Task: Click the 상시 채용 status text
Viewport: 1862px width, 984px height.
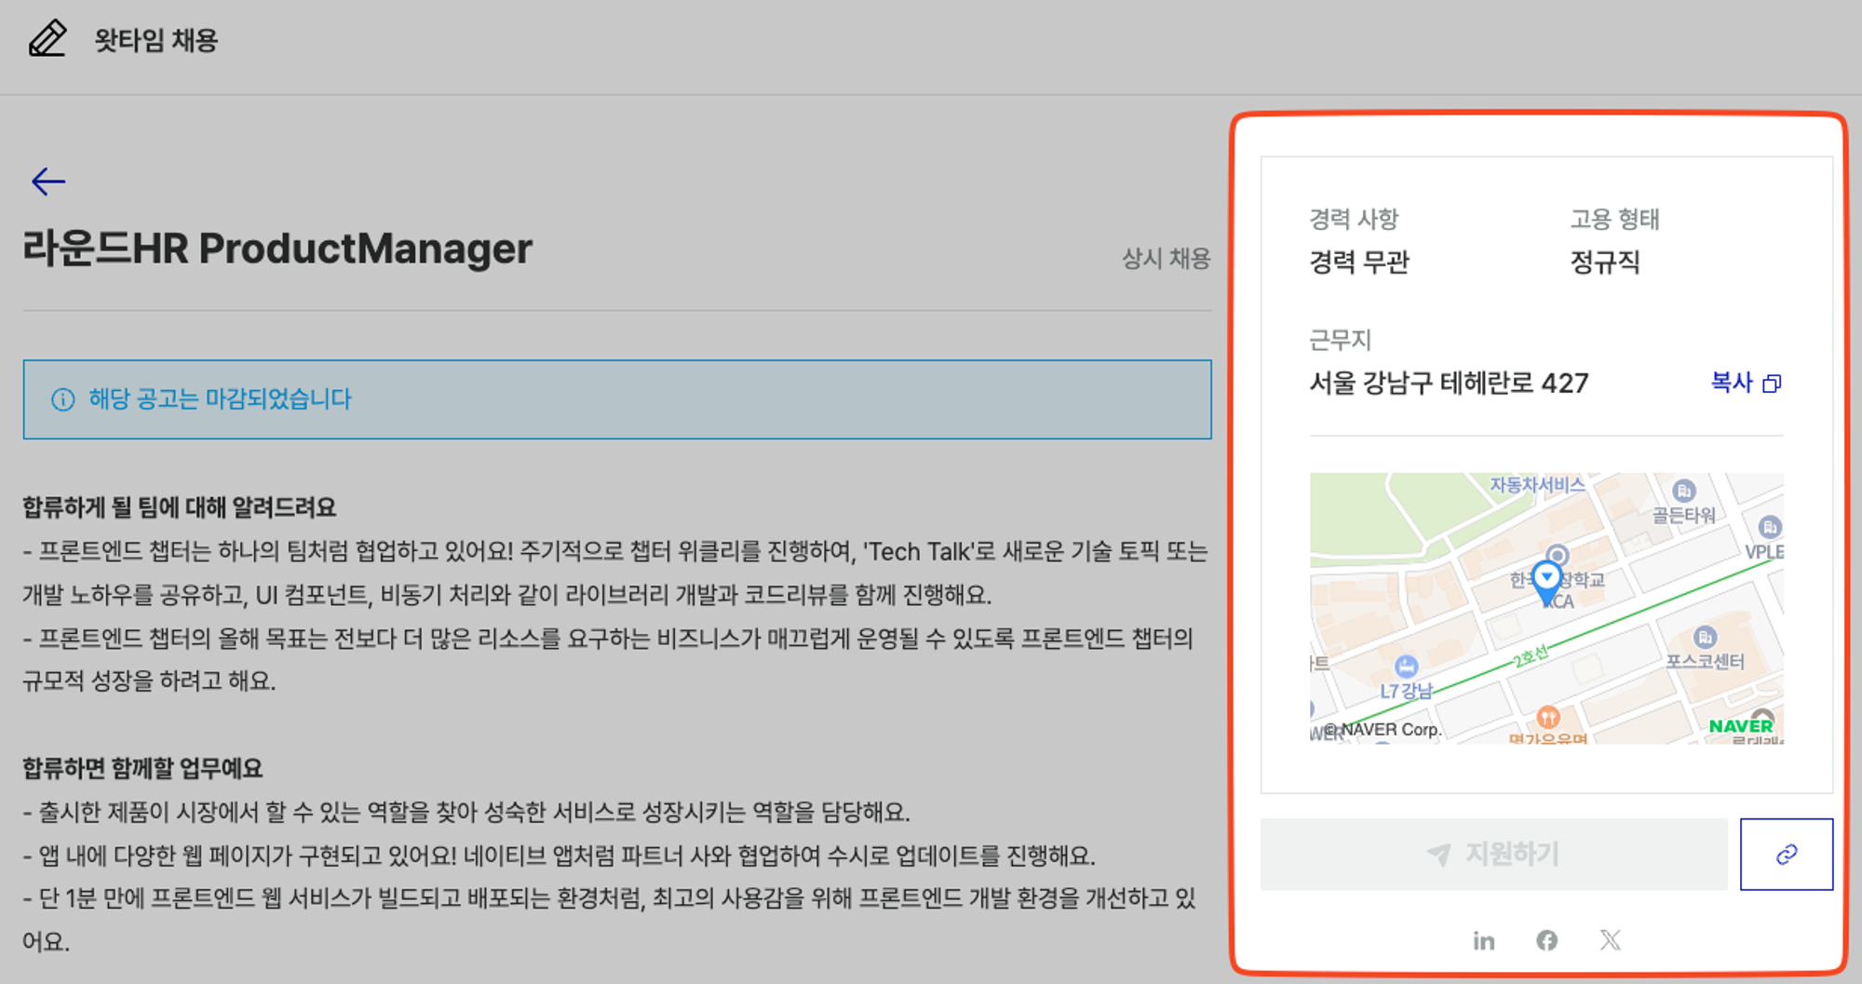Action: 1166,258
